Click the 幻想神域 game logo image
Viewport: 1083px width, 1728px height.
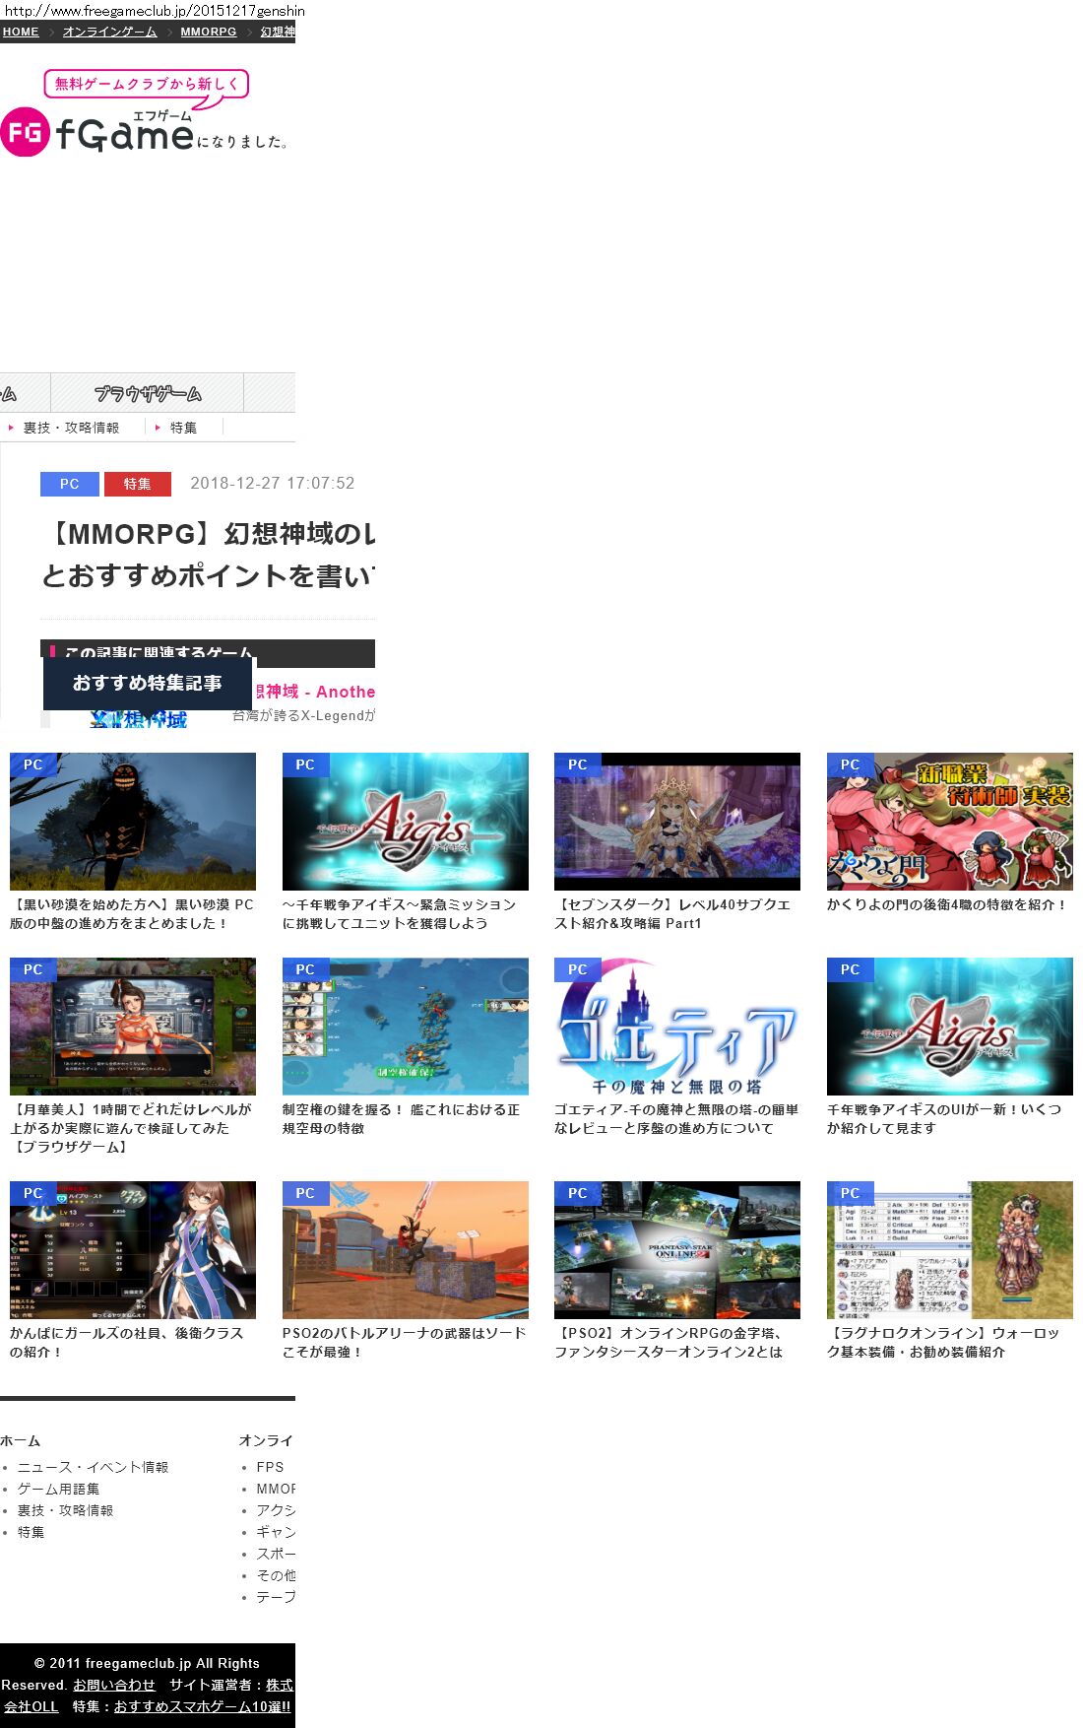[x=138, y=719]
